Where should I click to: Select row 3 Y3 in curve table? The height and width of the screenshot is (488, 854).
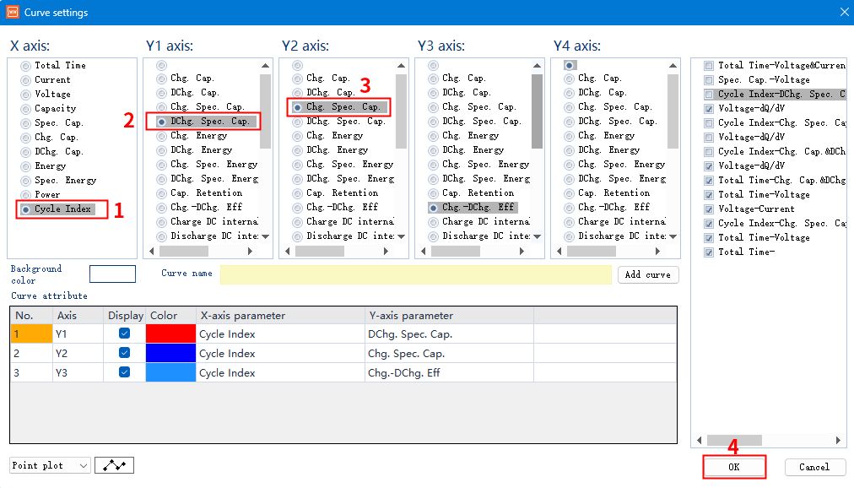pyautogui.click(x=343, y=372)
